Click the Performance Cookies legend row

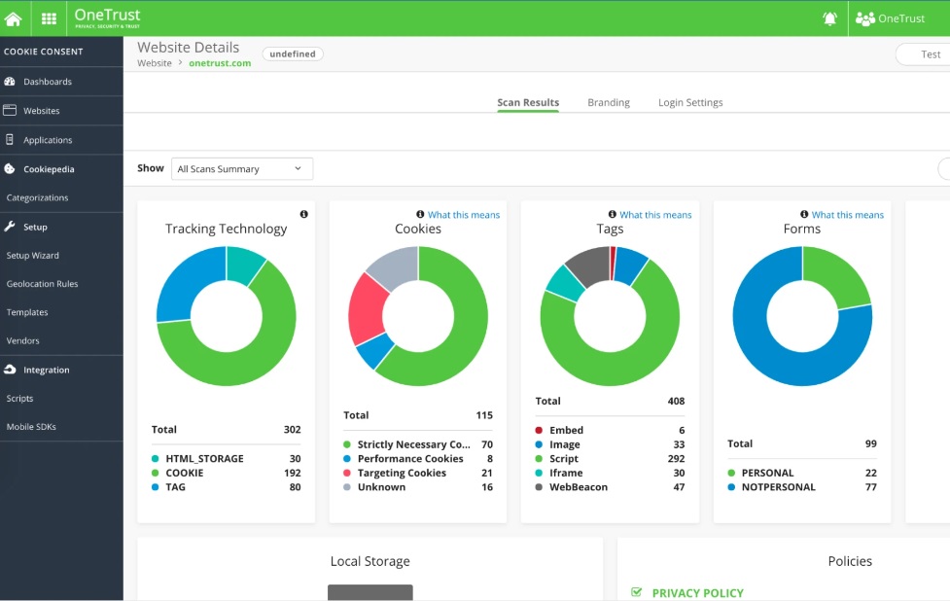[x=418, y=459]
